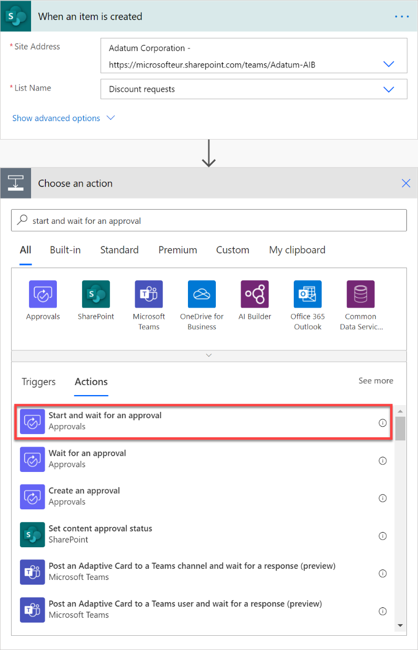The image size is (418, 650).
Task: Click icon beside Set content approval status
Action: (32, 535)
